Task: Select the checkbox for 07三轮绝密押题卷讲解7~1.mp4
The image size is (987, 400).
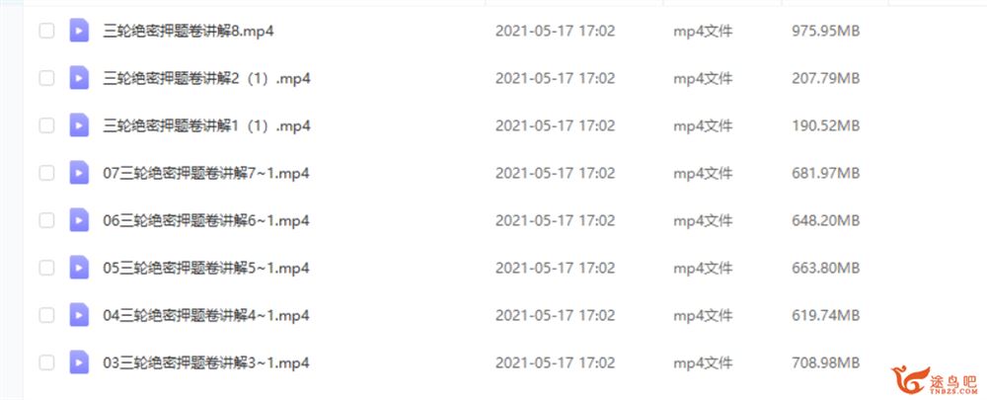Action: (46, 173)
